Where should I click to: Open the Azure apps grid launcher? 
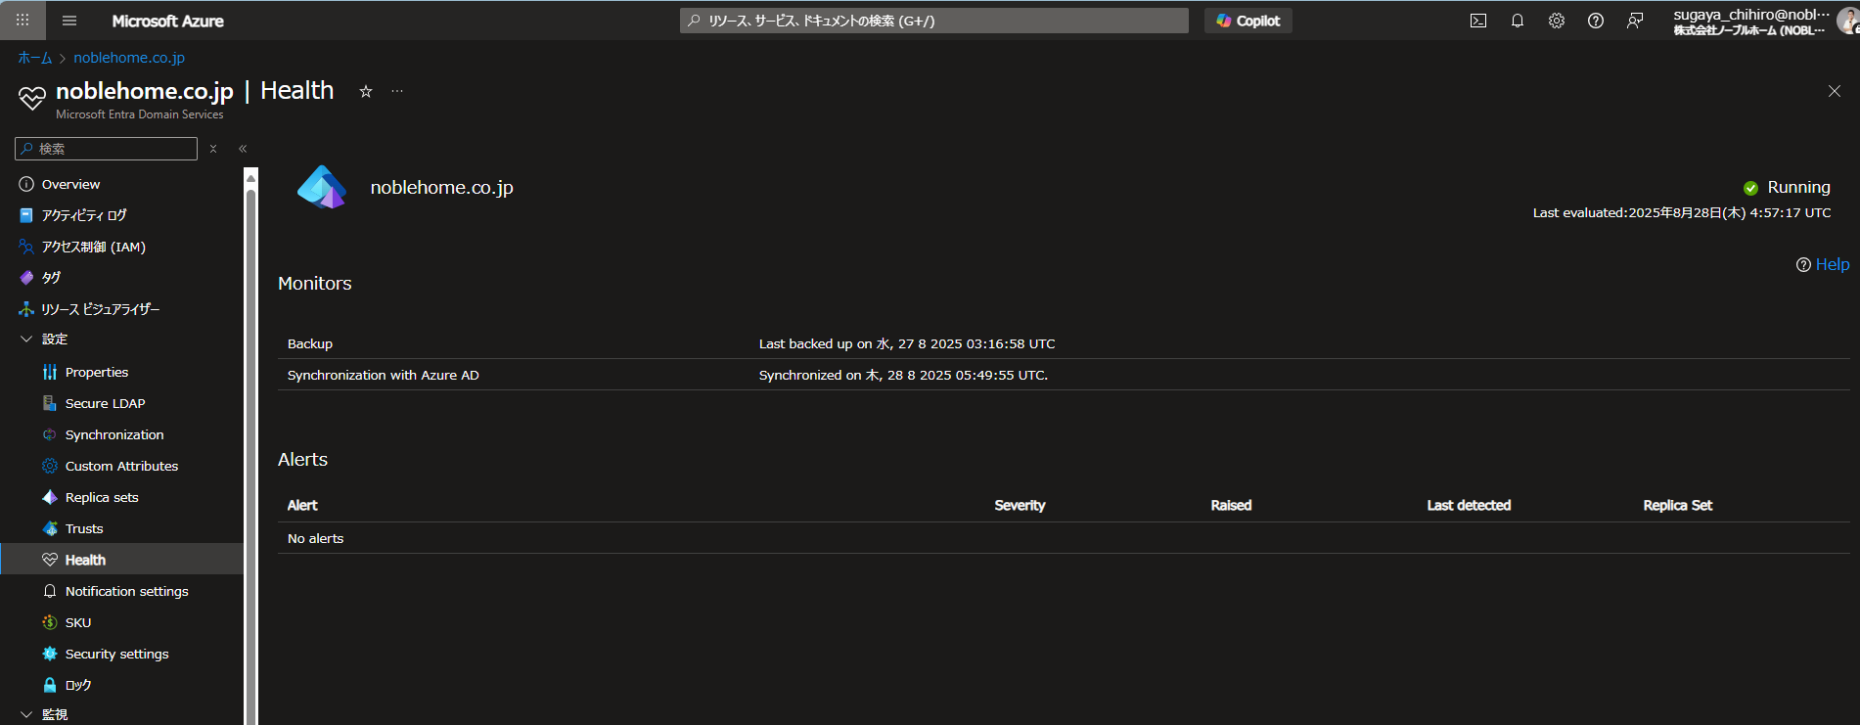click(23, 20)
